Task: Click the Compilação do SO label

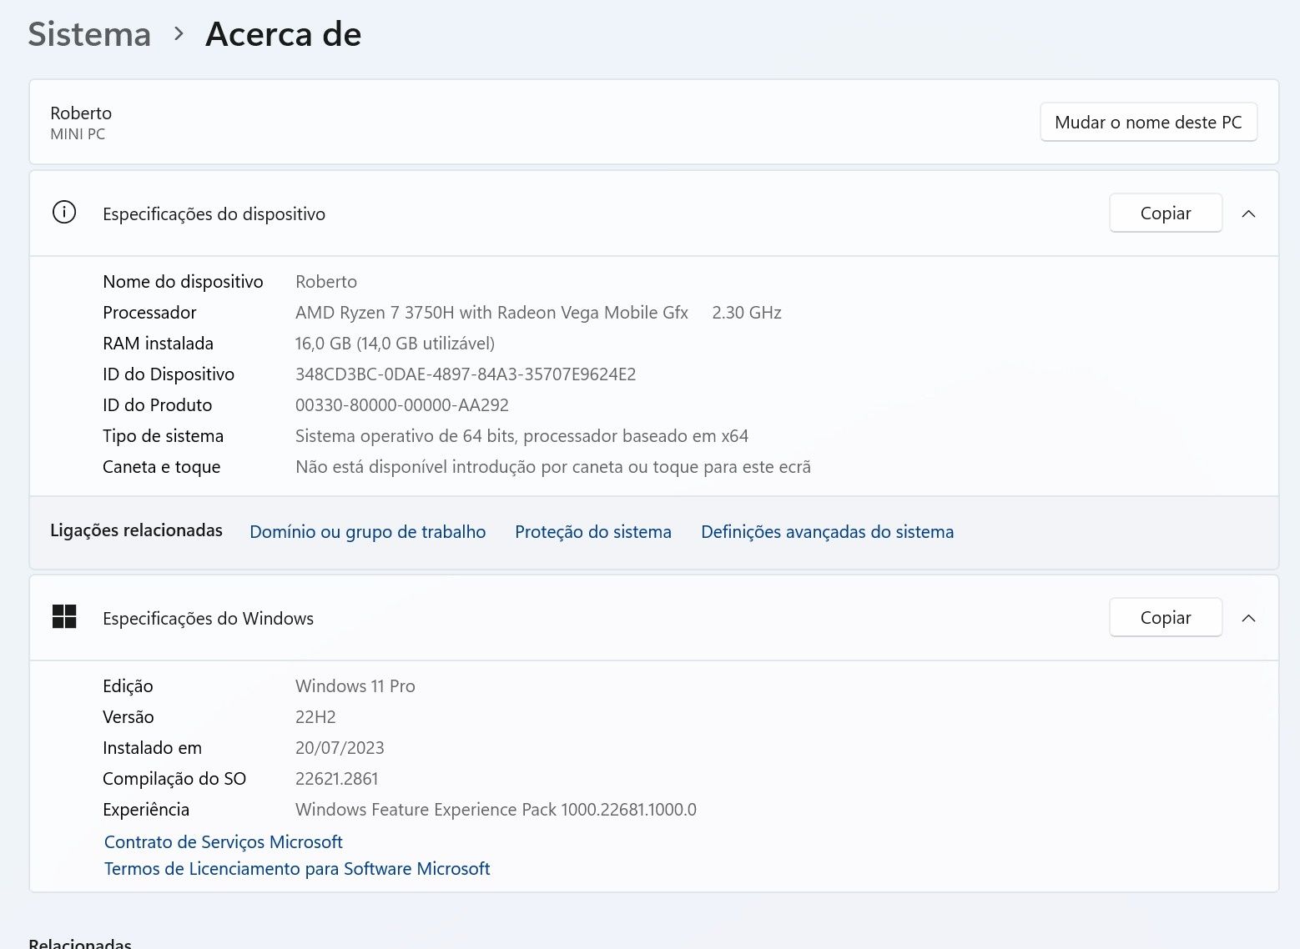Action: [174, 779]
